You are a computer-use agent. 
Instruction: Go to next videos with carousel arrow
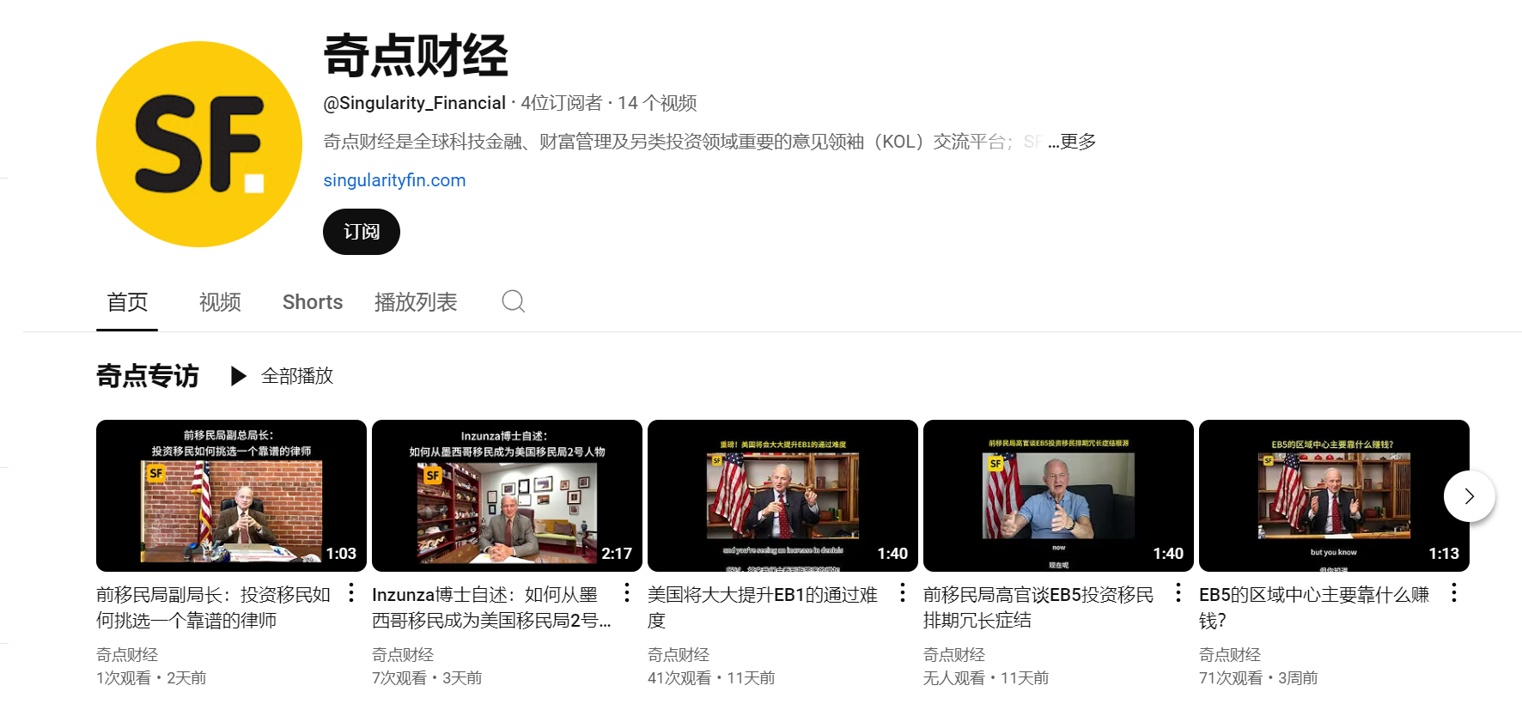(x=1470, y=496)
